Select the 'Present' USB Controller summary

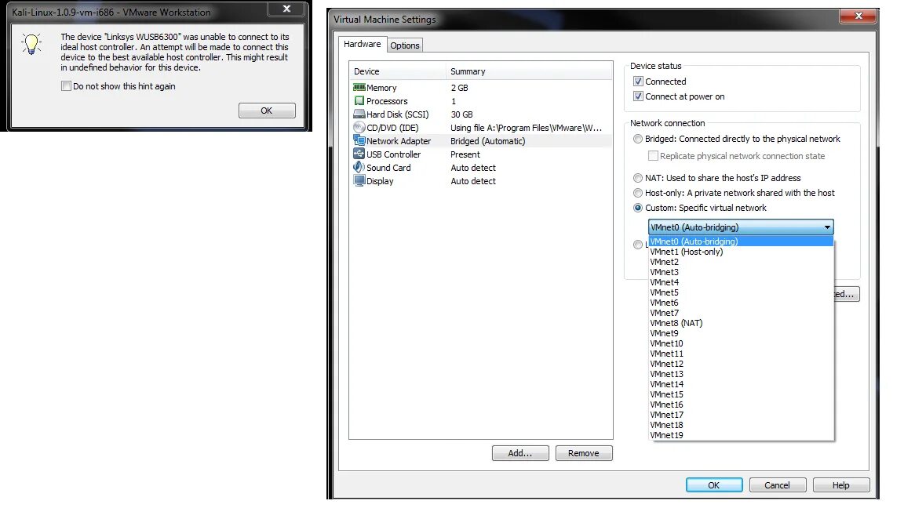pos(465,154)
